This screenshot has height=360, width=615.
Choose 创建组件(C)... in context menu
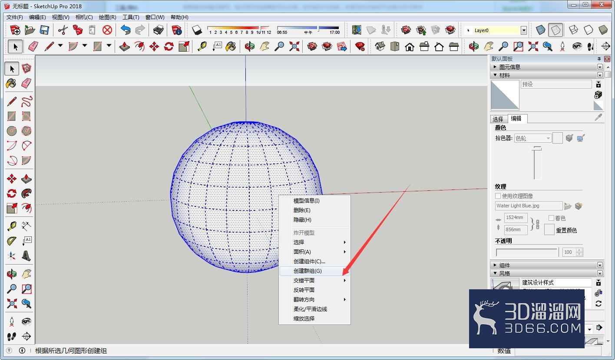pos(314,261)
